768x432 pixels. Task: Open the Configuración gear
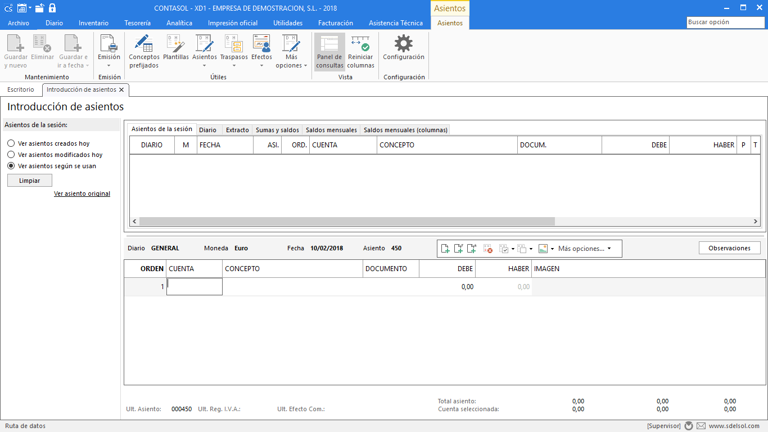[404, 48]
